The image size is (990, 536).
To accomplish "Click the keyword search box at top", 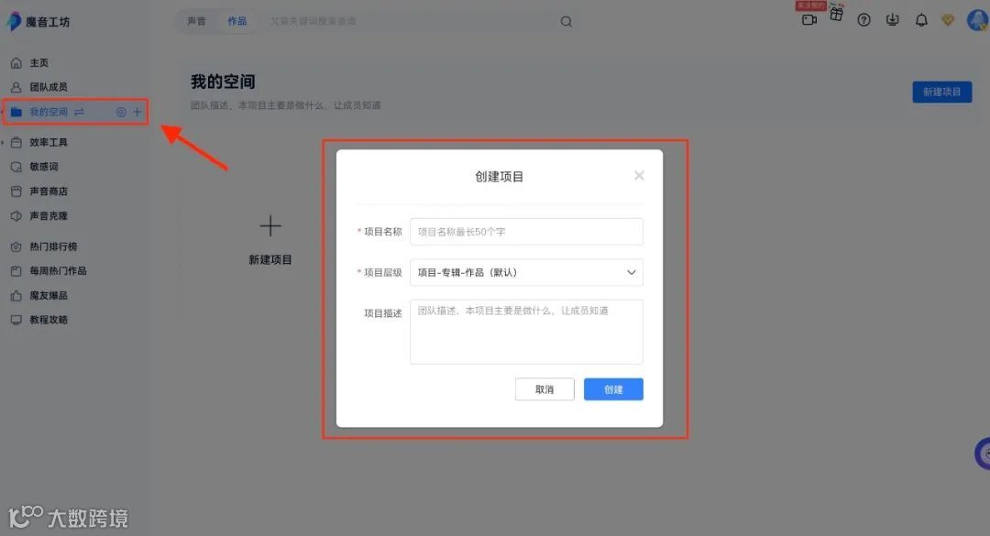I will pyautogui.click(x=367, y=20).
